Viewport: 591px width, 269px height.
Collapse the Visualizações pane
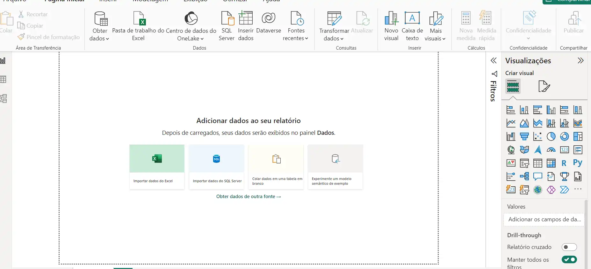[580, 60]
